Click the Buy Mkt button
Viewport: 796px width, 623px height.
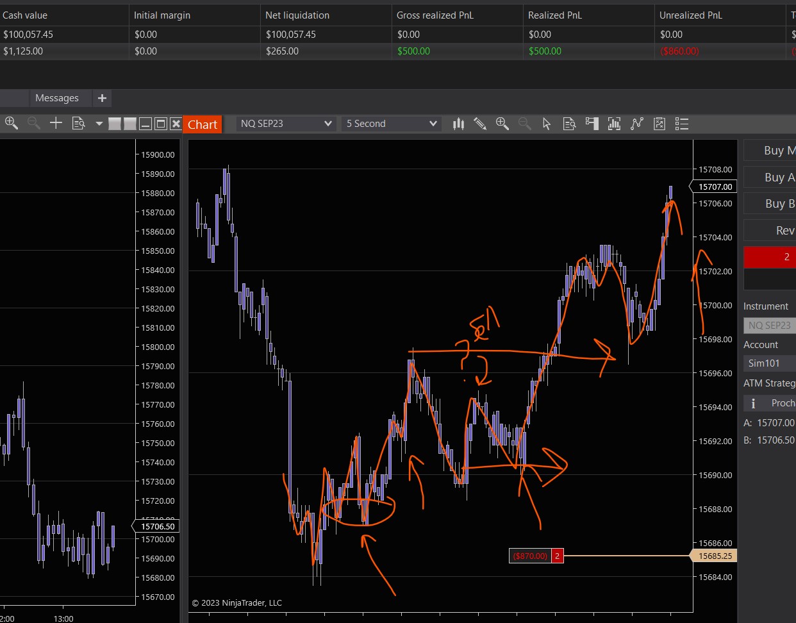pos(771,151)
